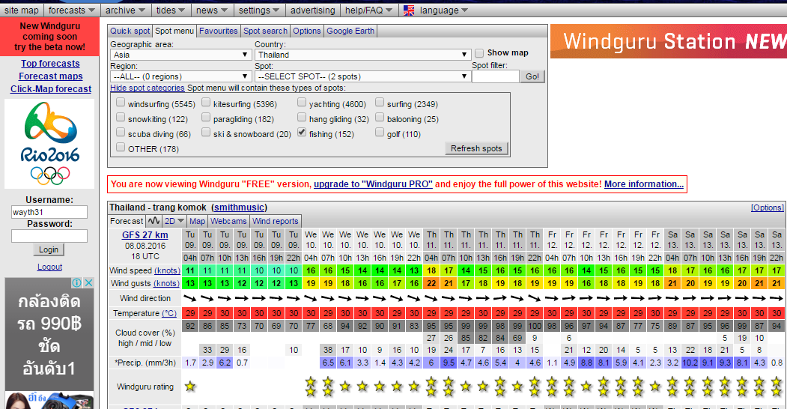The width and height of the screenshot is (787, 409).
Task: Expand the language menu
Action: pos(444,10)
